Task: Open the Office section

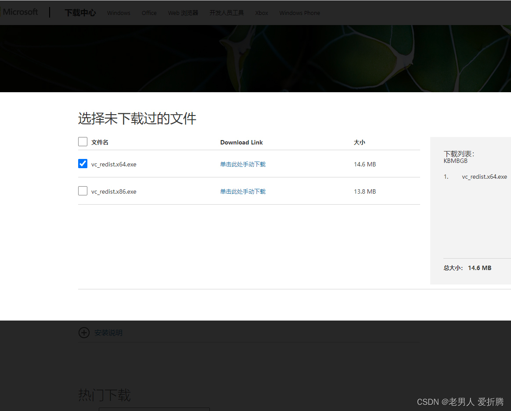Action: pos(149,13)
